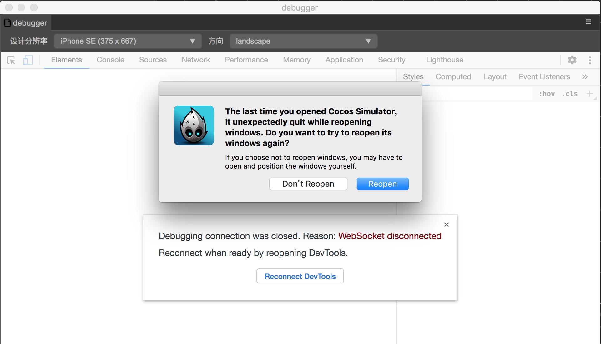Click the Cocos Simulator app icon
The width and height of the screenshot is (601, 344).
(194, 125)
